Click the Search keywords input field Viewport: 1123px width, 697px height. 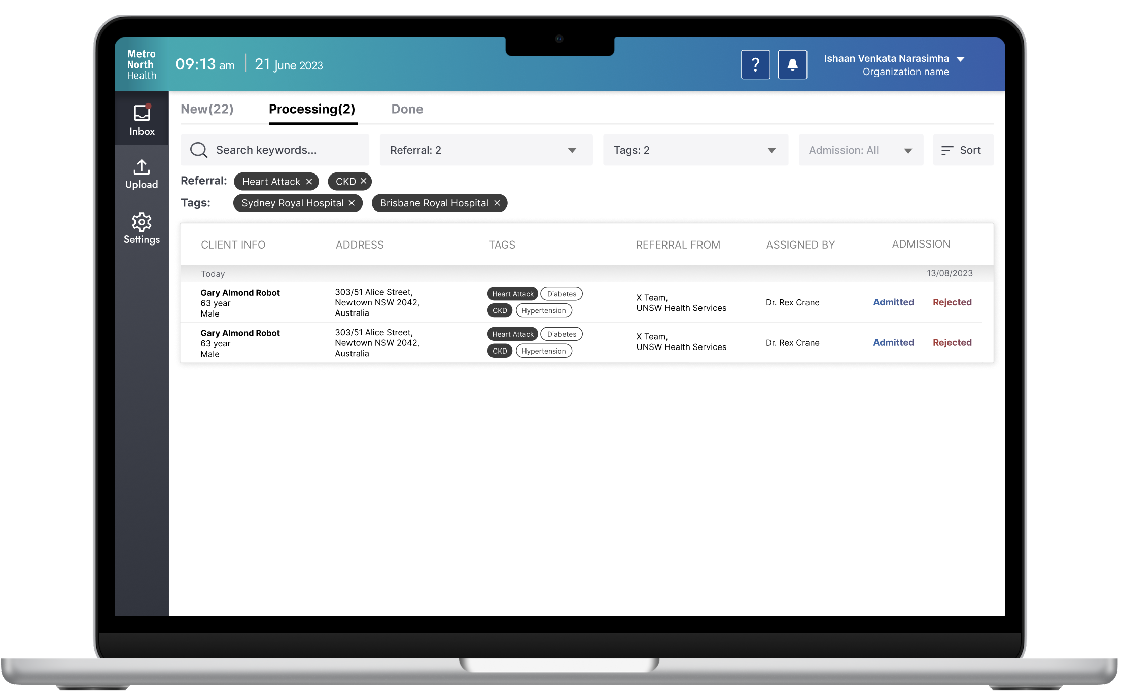pyautogui.click(x=275, y=150)
